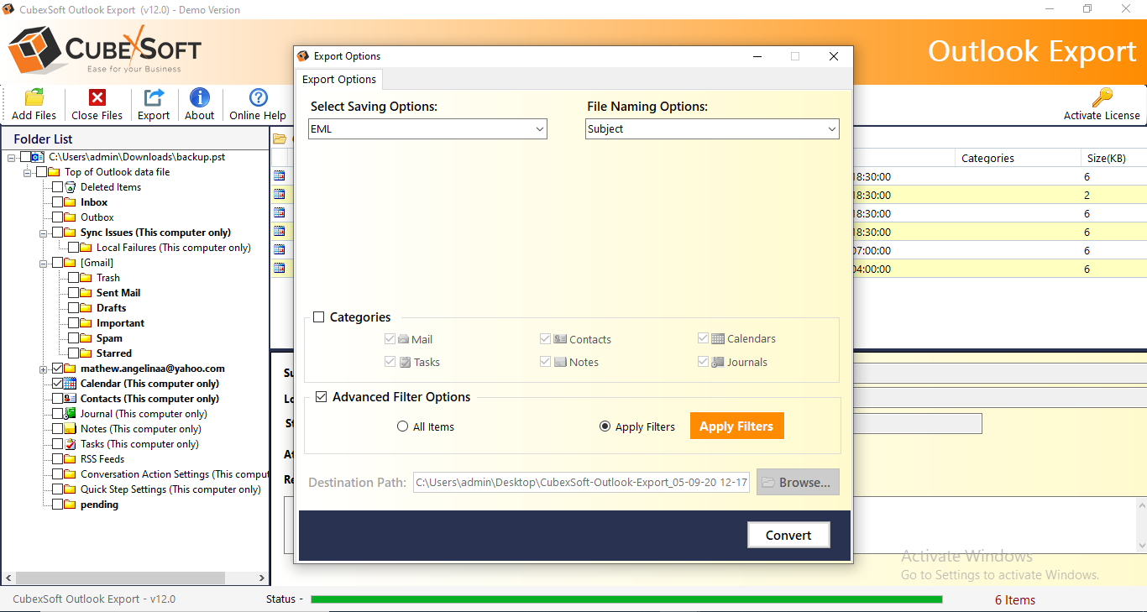Switch to the Export Options tab
The height and width of the screenshot is (612, 1147).
point(339,80)
